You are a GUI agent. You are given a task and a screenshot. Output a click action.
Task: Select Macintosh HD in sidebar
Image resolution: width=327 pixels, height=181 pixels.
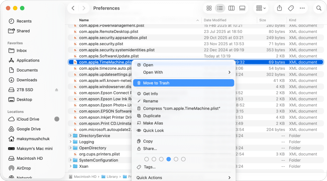(x=25, y=158)
